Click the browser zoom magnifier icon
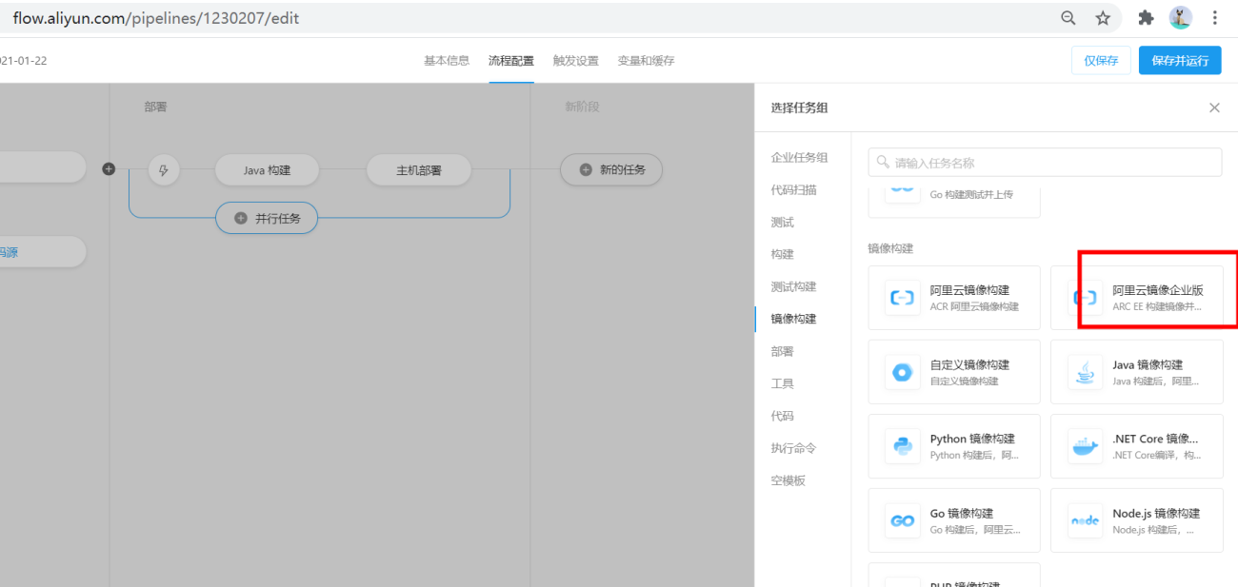The height and width of the screenshot is (587, 1238). coord(1068,18)
